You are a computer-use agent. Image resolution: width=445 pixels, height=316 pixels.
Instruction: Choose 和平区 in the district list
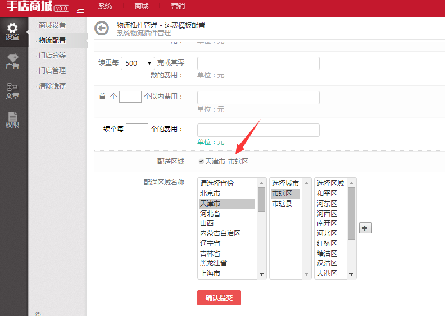click(x=327, y=194)
